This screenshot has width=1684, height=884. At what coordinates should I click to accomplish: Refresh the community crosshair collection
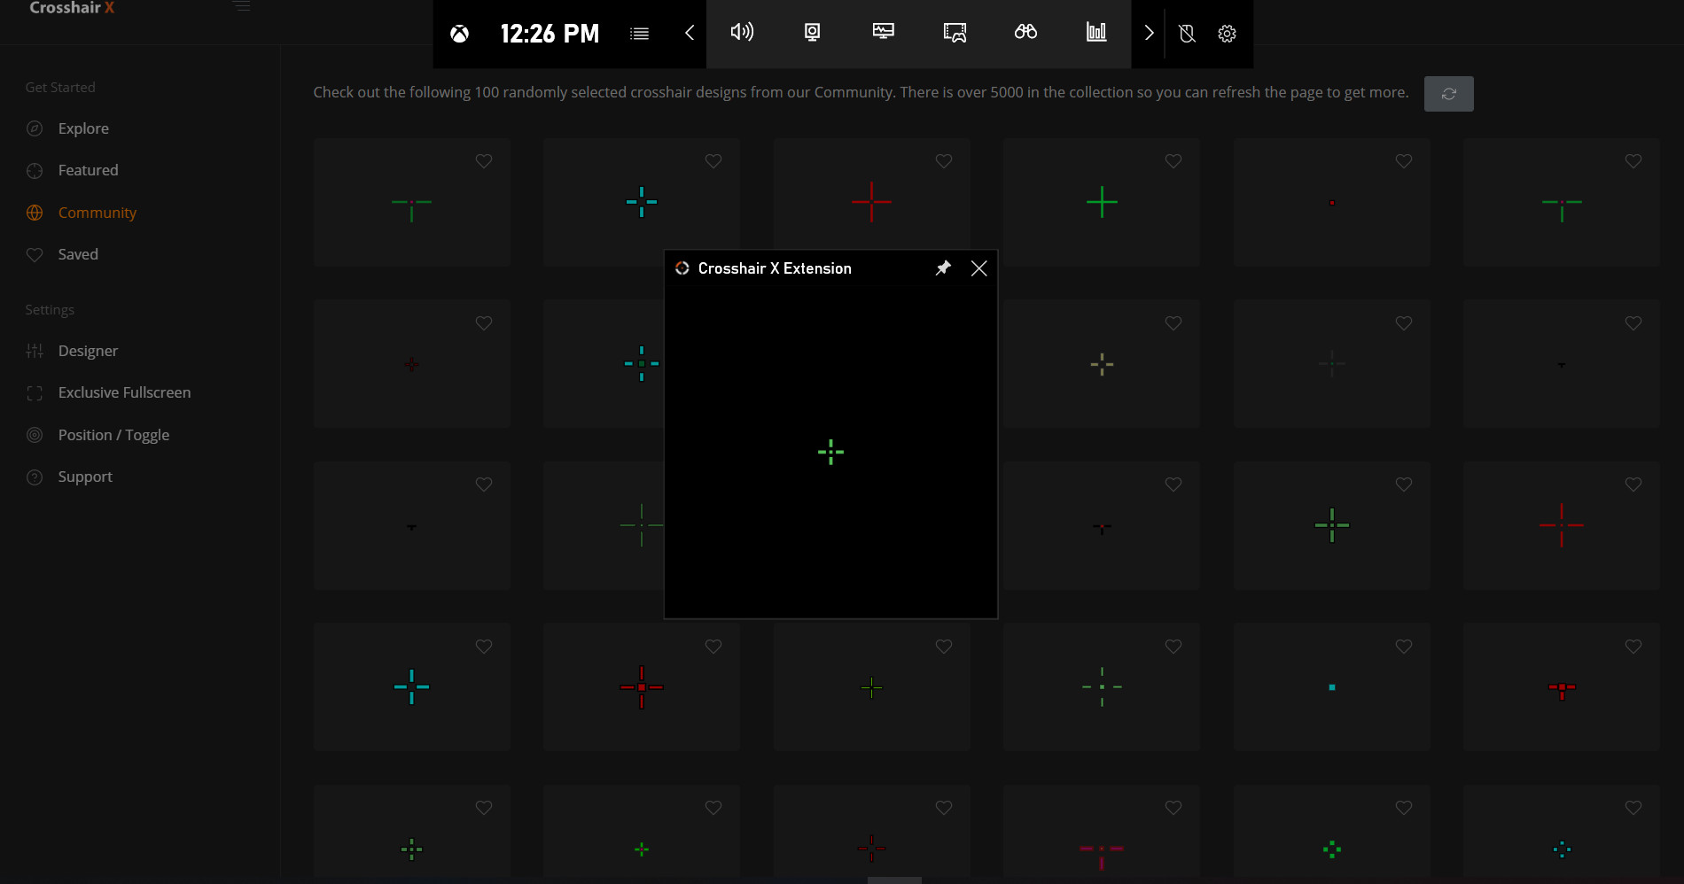point(1448,93)
